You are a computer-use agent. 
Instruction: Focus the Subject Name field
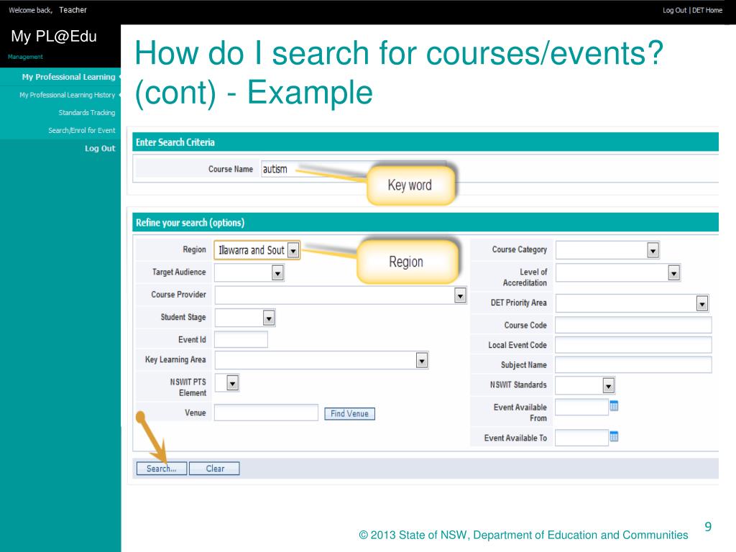[633, 364]
